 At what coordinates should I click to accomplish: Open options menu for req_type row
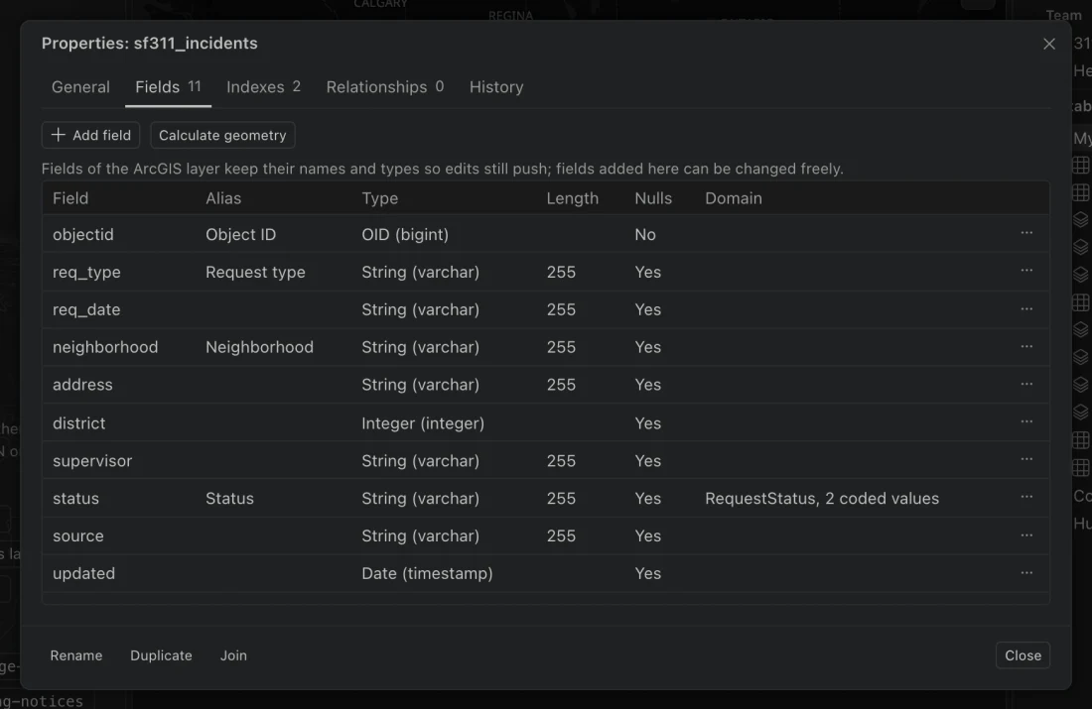[x=1026, y=271]
